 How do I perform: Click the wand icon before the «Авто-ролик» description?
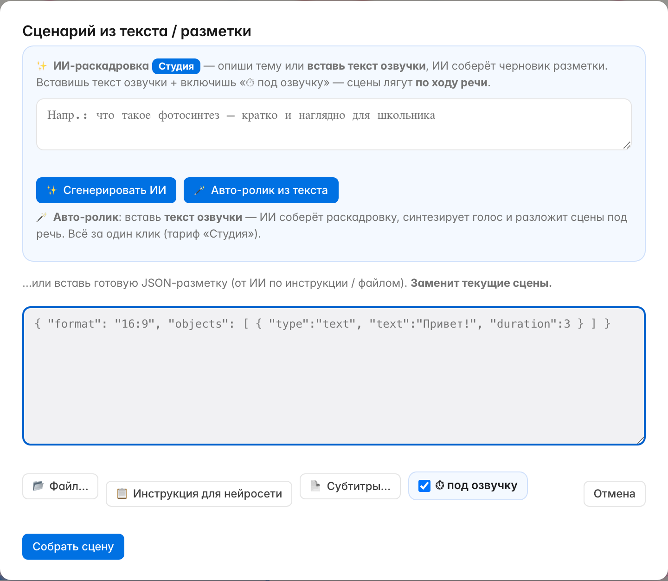tap(42, 217)
